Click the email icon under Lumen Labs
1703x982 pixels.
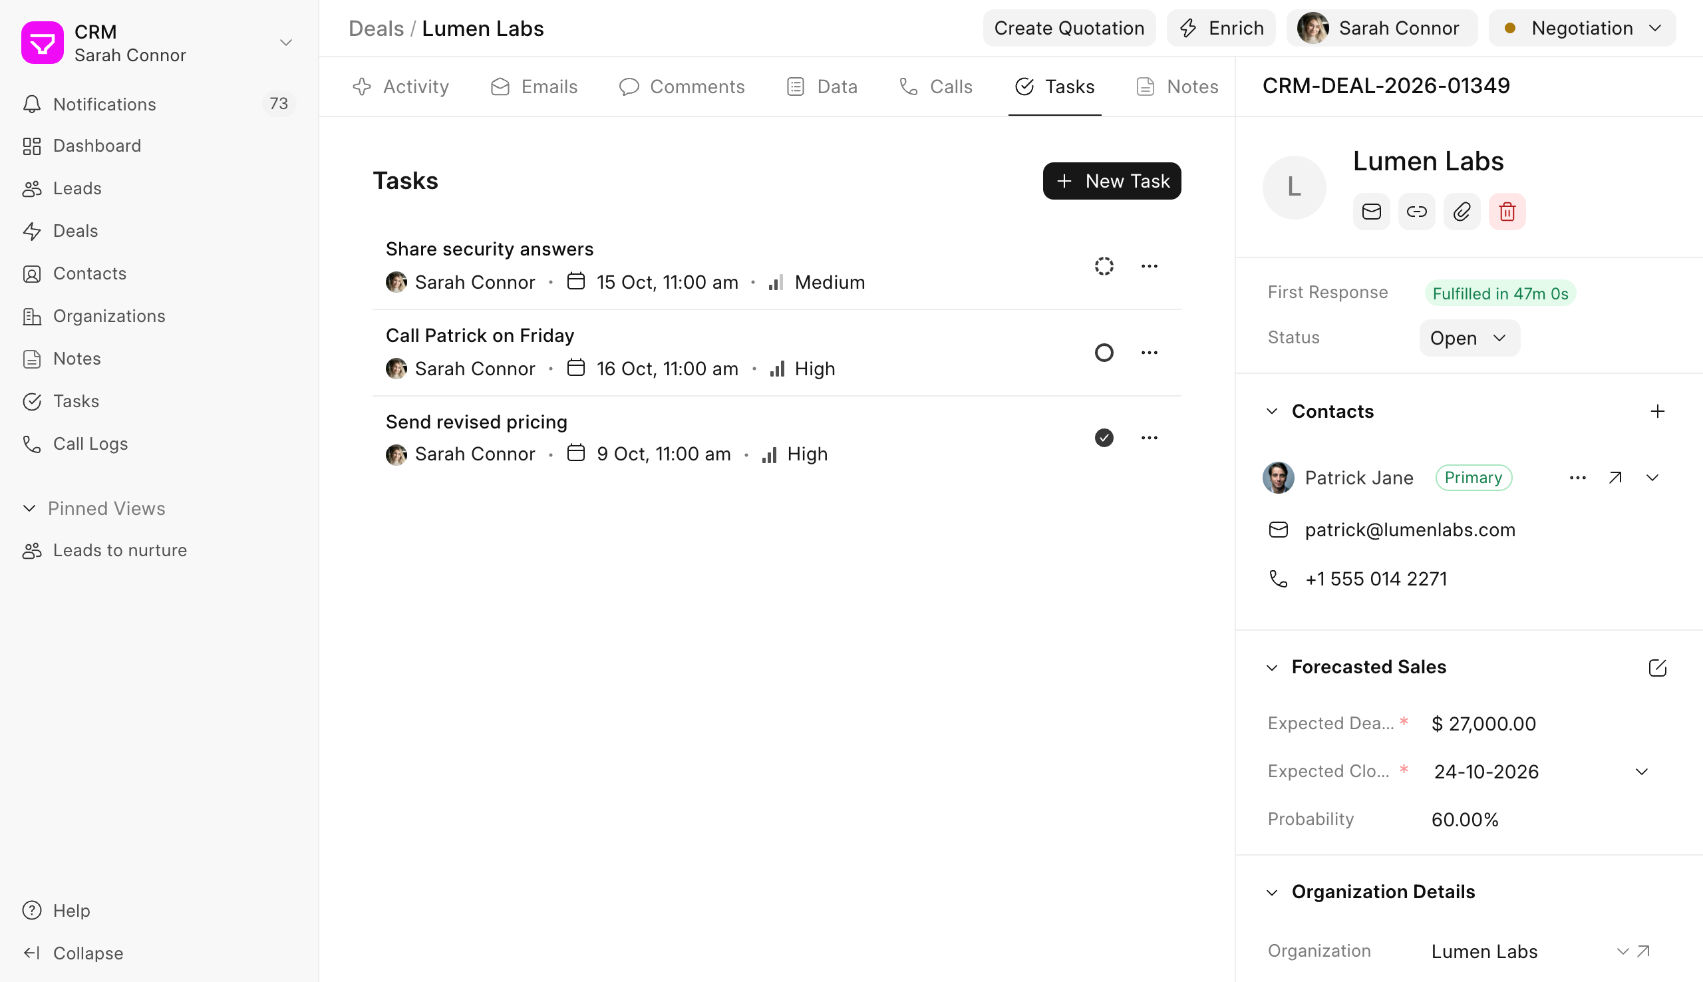(1371, 212)
